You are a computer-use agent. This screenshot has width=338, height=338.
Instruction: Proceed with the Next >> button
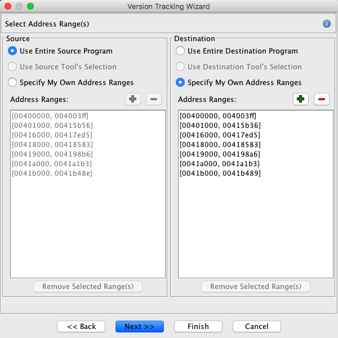(139, 327)
